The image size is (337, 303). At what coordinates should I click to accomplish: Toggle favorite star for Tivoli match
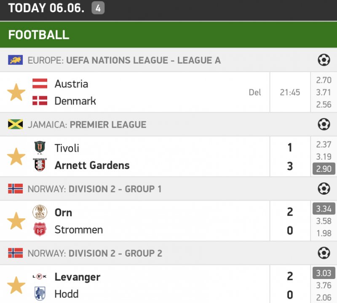pyautogui.click(x=16, y=156)
